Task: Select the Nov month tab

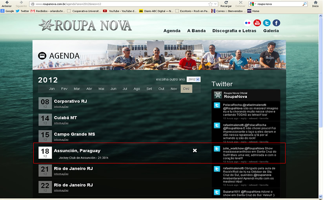Action: 173,89
